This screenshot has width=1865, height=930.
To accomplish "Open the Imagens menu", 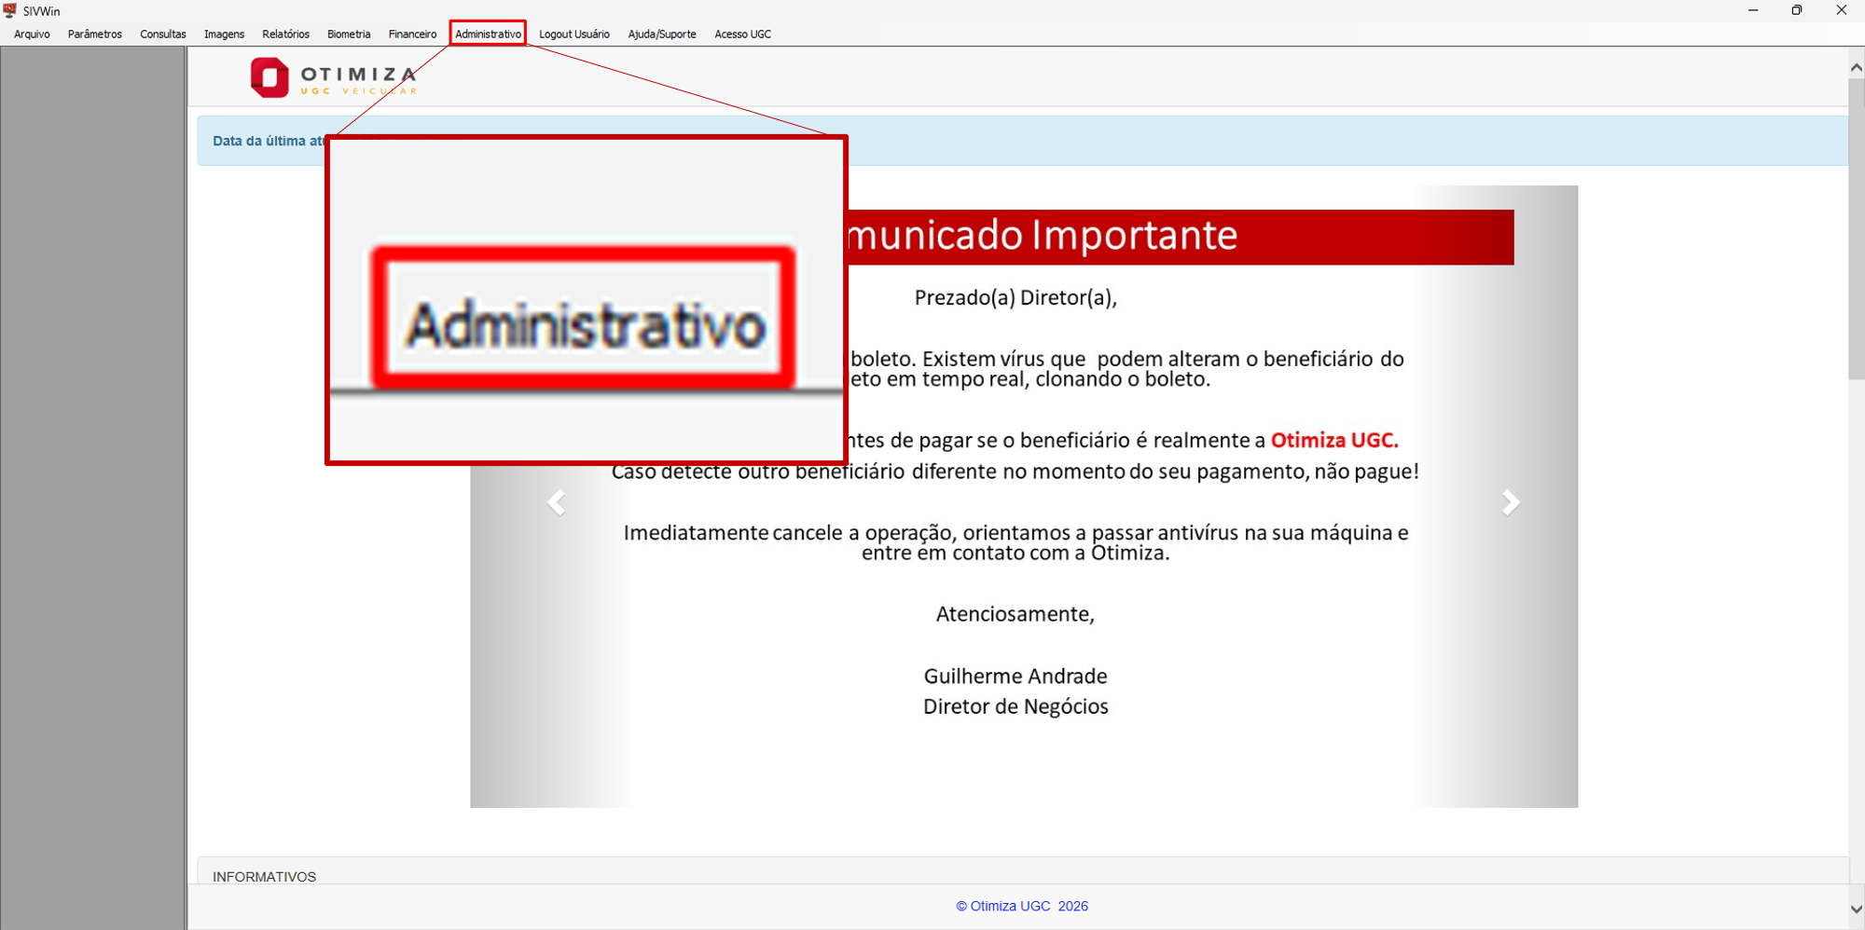I will [x=224, y=34].
